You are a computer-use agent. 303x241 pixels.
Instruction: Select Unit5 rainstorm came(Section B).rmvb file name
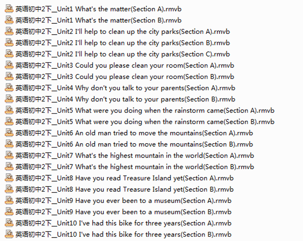click(145, 122)
